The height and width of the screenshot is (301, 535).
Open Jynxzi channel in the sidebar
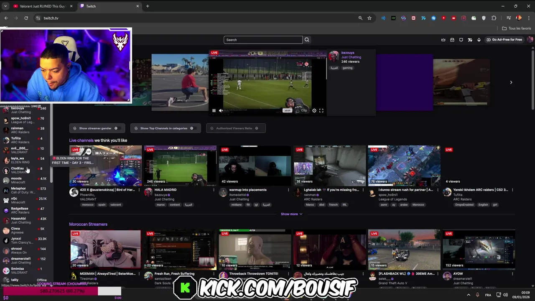[25, 240]
